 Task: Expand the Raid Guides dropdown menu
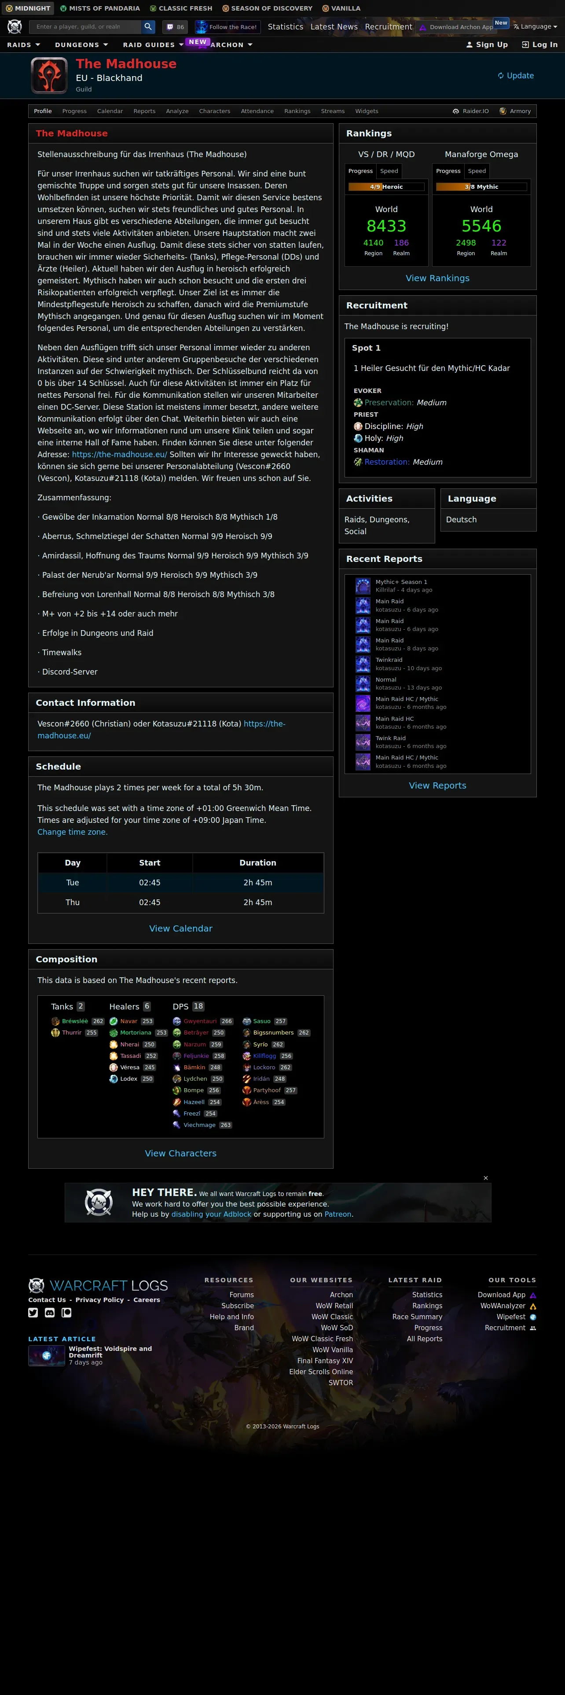point(153,45)
